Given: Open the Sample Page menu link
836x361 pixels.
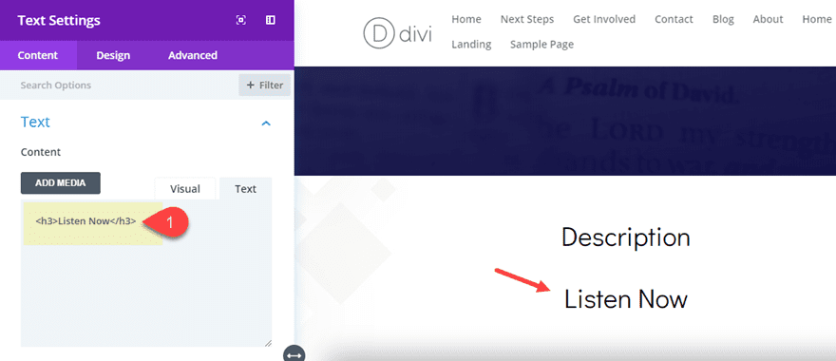Looking at the screenshot, I should pos(541,45).
